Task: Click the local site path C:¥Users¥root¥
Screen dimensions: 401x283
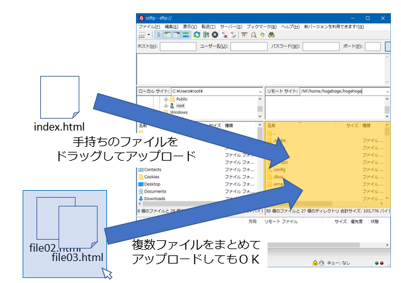Action: [x=188, y=91]
